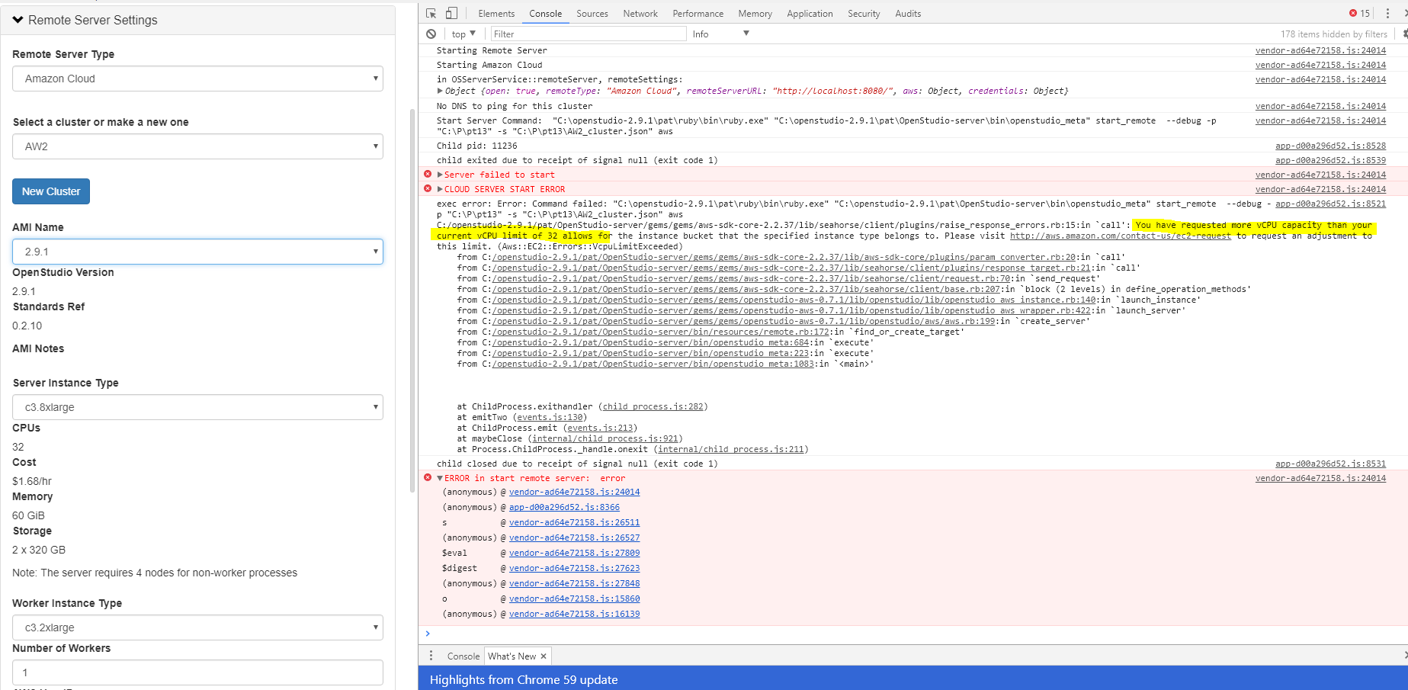Open the Worker Instance Type dropdown
Viewport: 1408px width, 690px height.
(197, 627)
